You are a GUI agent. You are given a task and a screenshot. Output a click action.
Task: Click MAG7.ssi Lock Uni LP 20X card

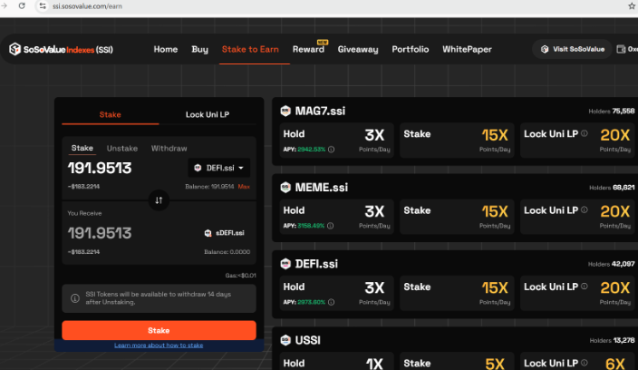coord(579,141)
